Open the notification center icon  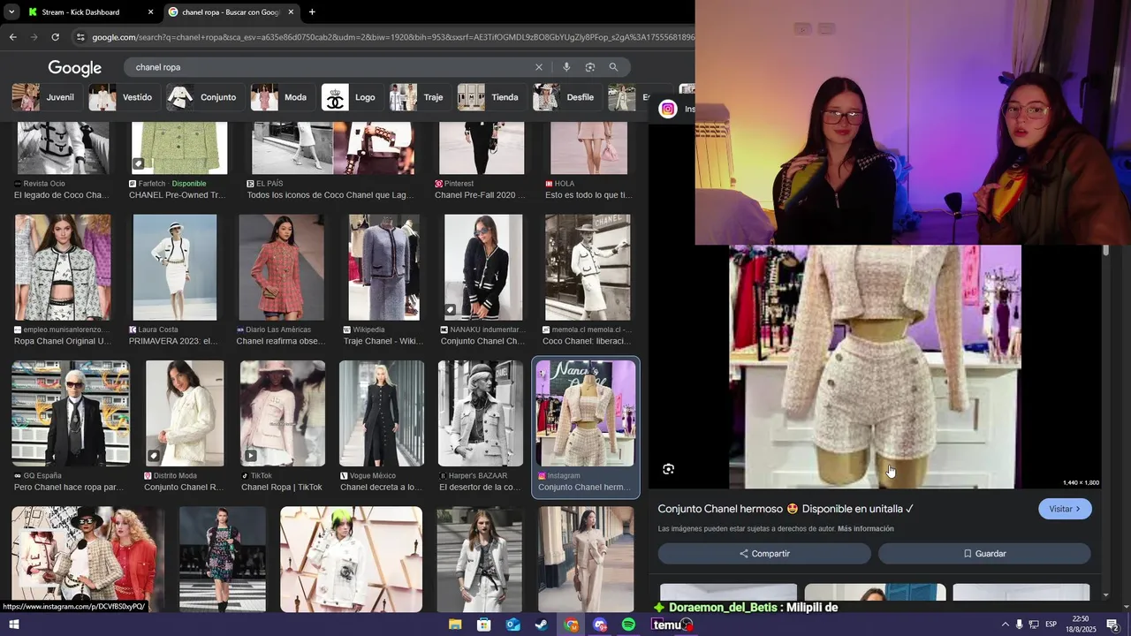click(1113, 625)
